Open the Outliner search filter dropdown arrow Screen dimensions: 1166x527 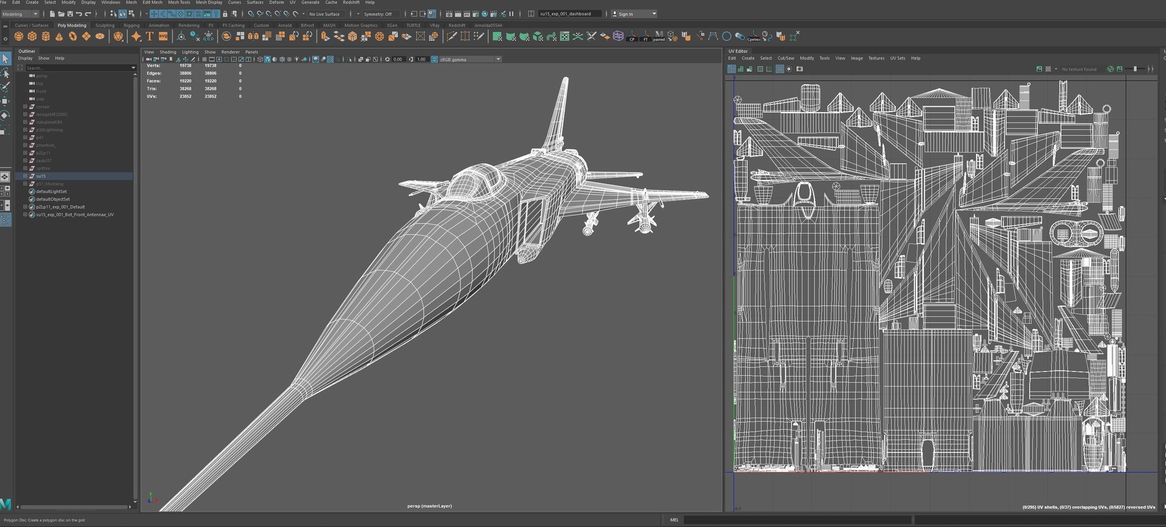(133, 68)
